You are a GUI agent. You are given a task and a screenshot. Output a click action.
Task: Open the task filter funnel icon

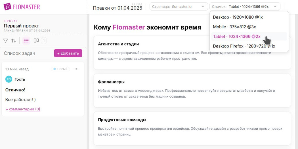[5, 41]
